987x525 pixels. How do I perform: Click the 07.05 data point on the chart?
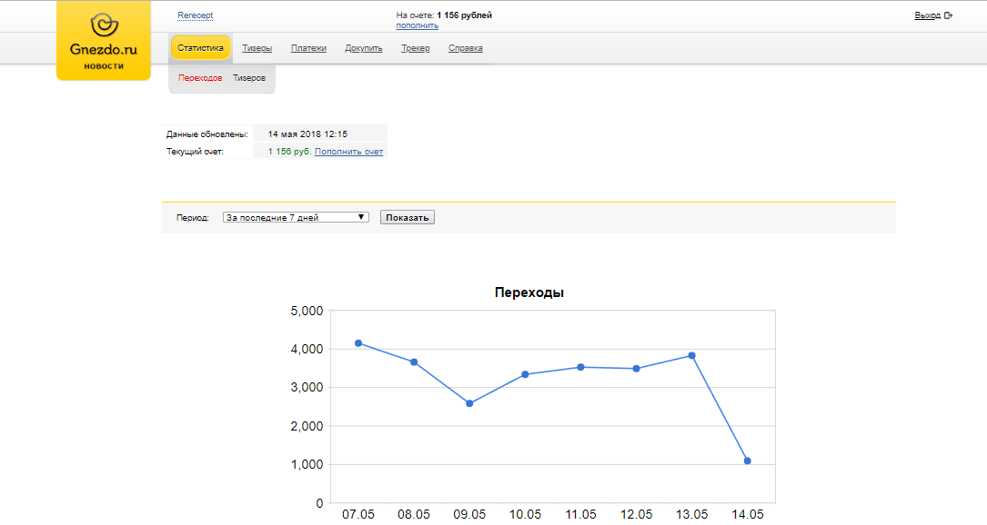tap(358, 343)
